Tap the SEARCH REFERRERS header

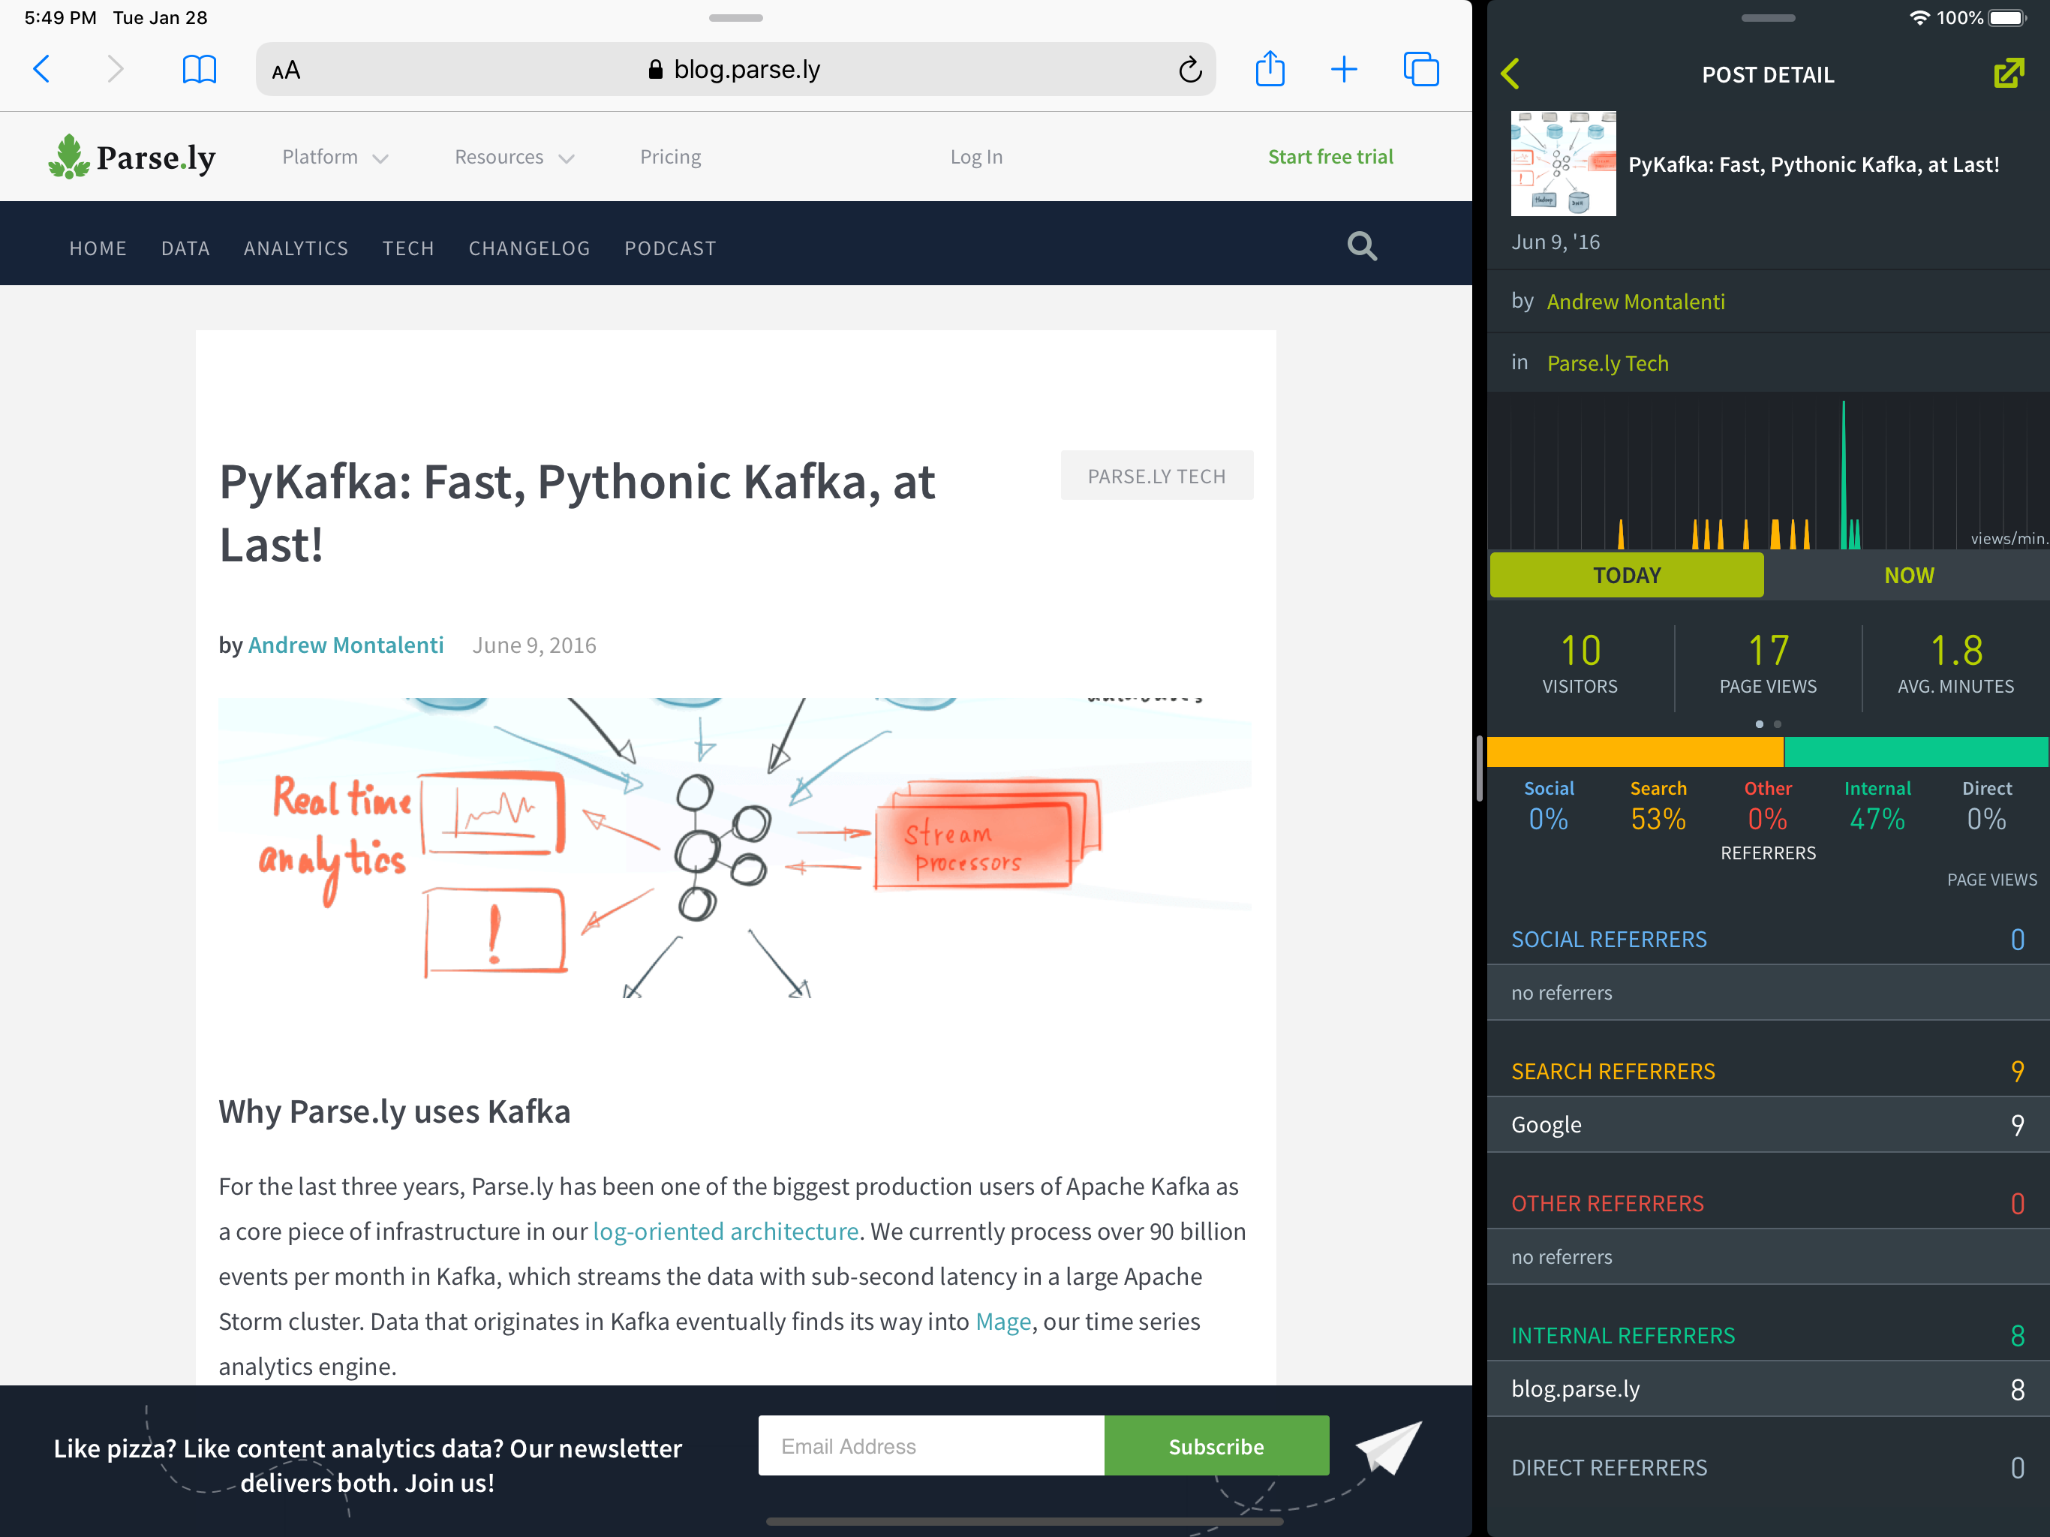pyautogui.click(x=1613, y=1072)
